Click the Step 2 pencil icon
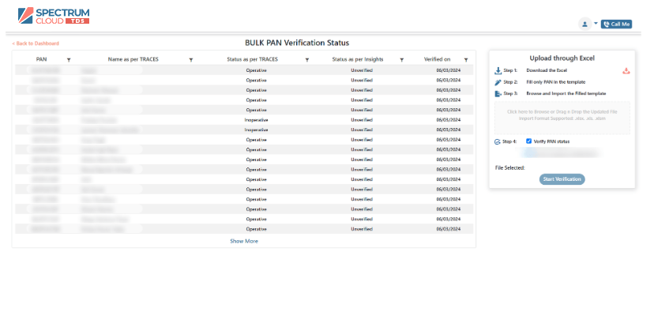Image resolution: width=654 pixels, height=327 pixels. point(498,82)
